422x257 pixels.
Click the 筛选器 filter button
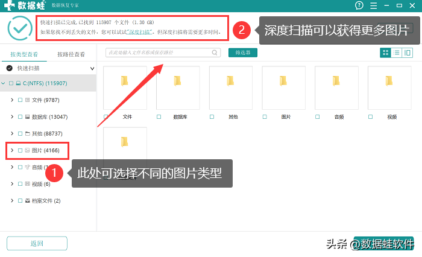tap(243, 52)
